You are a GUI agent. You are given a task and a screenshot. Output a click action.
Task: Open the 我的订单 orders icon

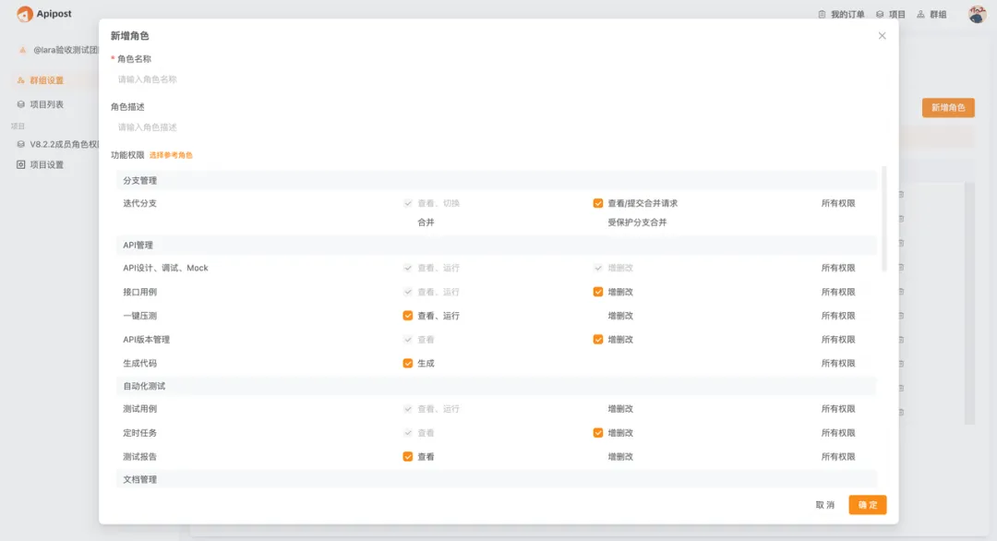(823, 14)
